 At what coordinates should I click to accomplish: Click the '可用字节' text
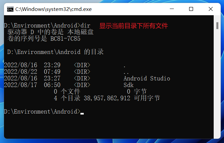[147, 98]
